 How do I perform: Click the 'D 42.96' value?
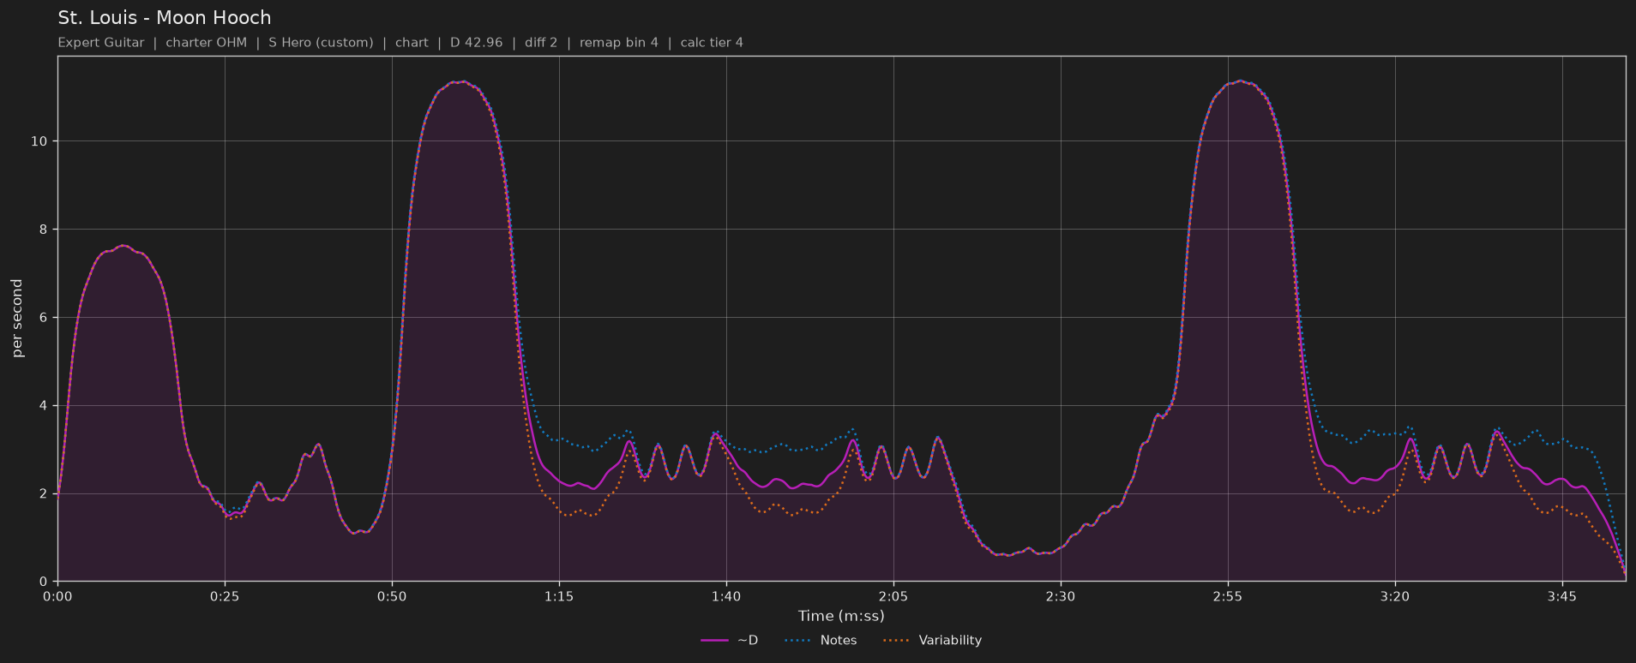pyautogui.click(x=477, y=43)
